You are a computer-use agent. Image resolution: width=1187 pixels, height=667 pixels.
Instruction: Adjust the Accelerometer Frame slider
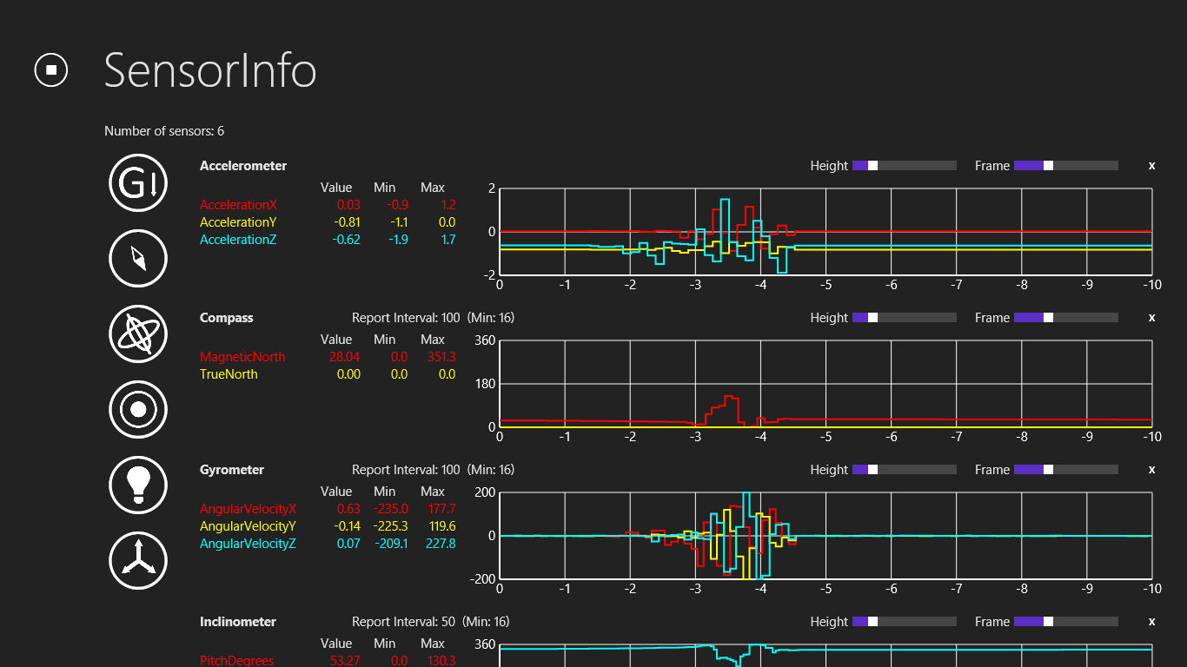click(1048, 166)
